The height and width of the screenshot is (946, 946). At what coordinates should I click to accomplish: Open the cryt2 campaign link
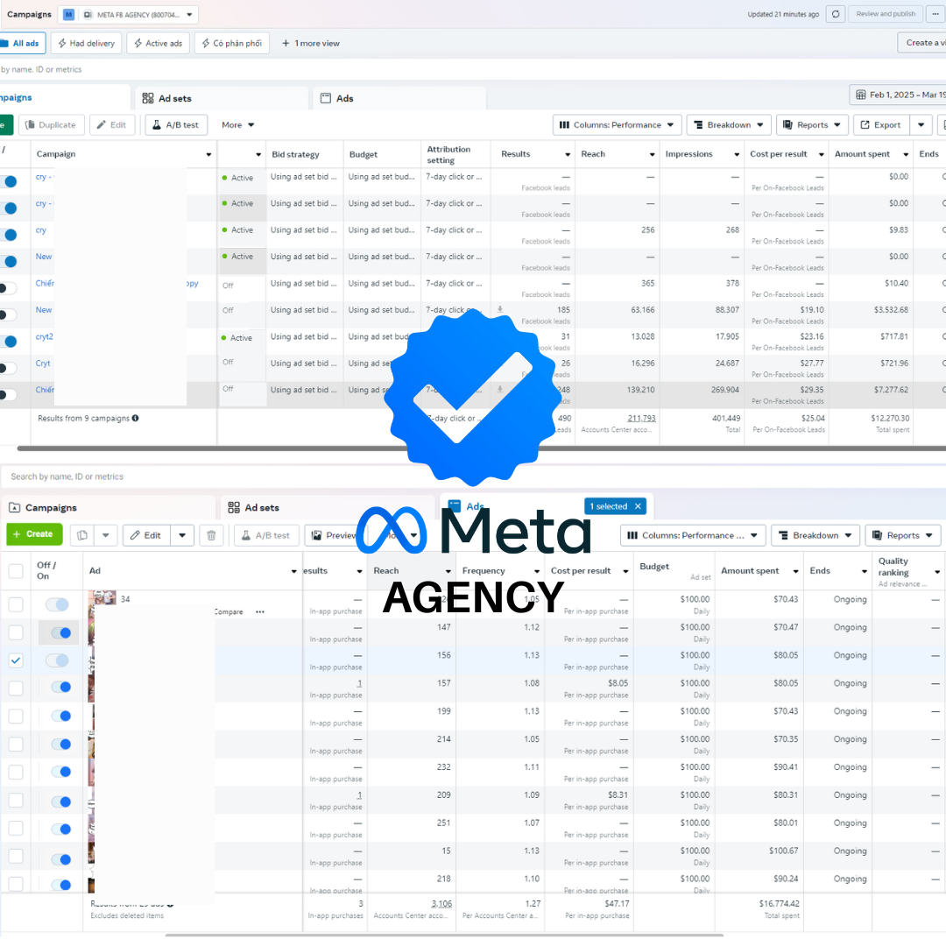point(44,336)
